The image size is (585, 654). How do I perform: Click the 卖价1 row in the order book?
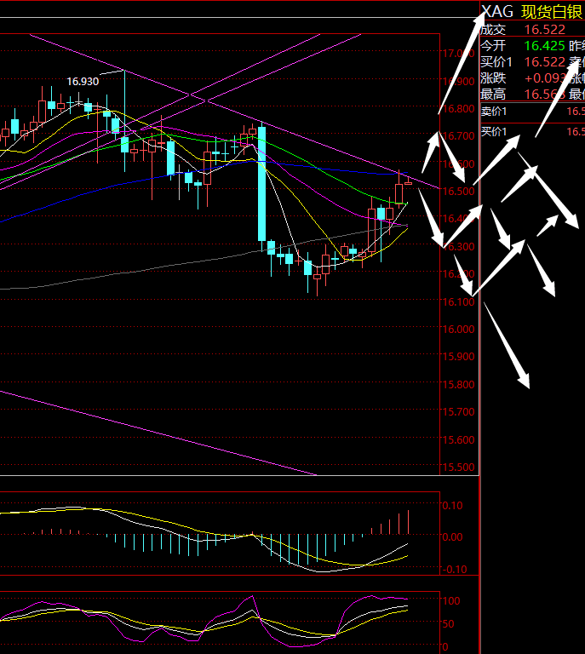[x=532, y=112]
